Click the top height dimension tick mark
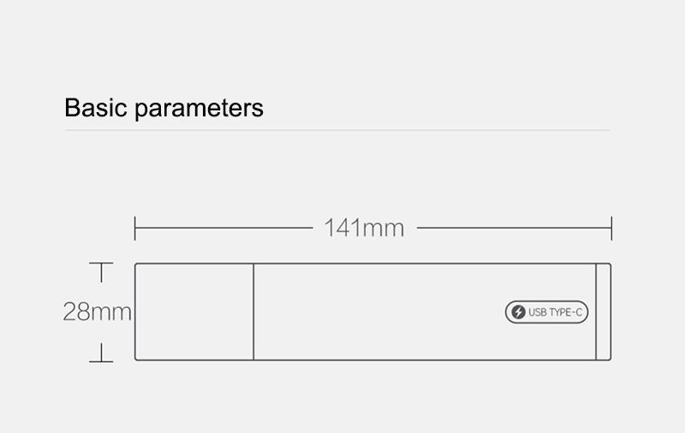The image size is (685, 433). 101,272
